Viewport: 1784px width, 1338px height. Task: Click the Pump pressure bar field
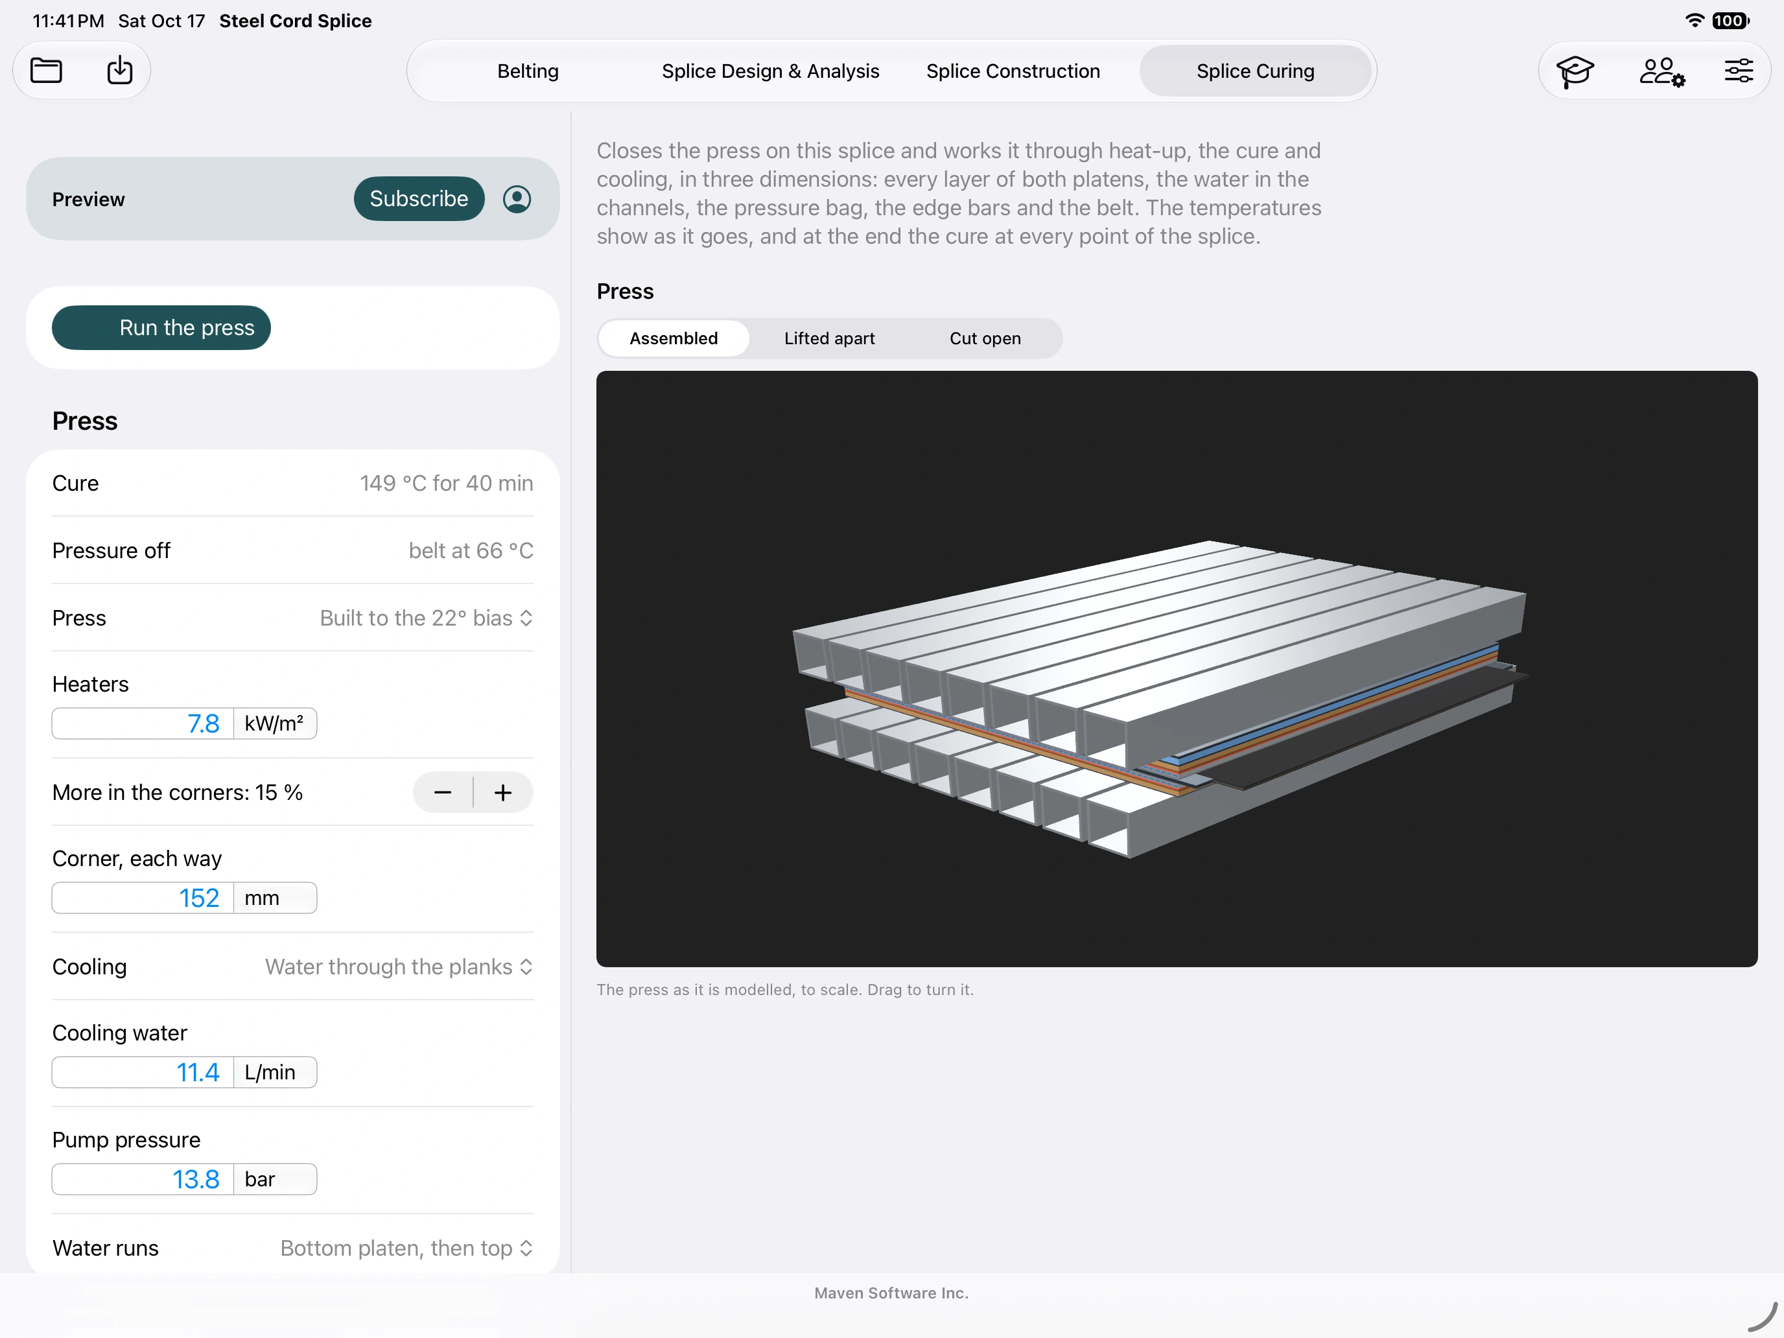[x=143, y=1180]
